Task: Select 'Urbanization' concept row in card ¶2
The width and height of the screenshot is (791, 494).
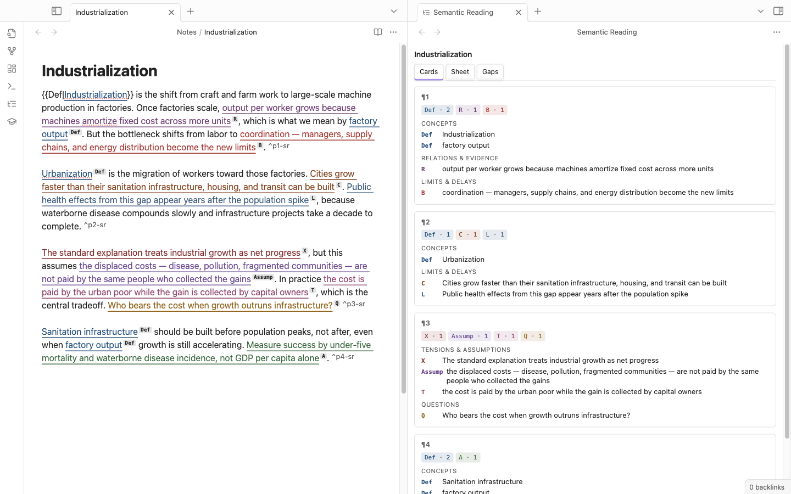Action: 595,260
